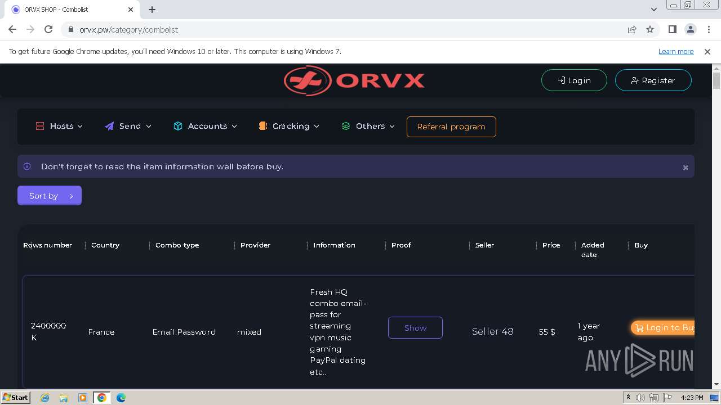Viewport: 721px width, 405px height.
Task: Sort by Country column header
Action: 105,245
